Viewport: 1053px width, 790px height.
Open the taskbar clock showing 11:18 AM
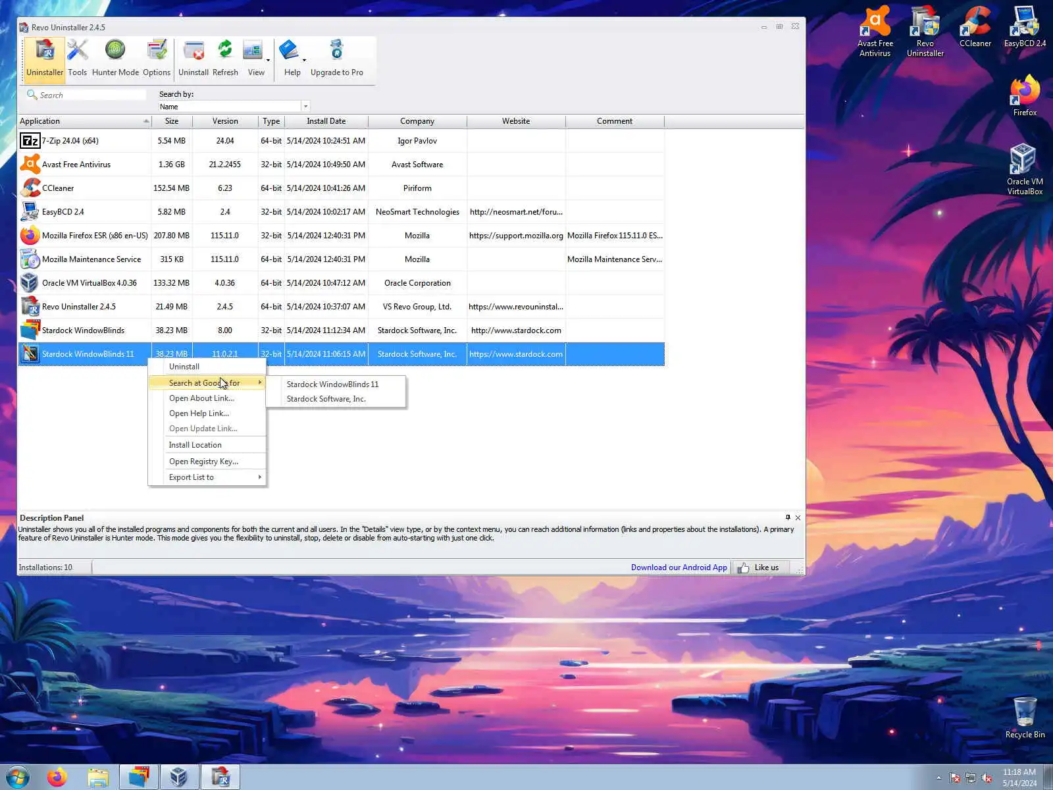pyautogui.click(x=1019, y=777)
